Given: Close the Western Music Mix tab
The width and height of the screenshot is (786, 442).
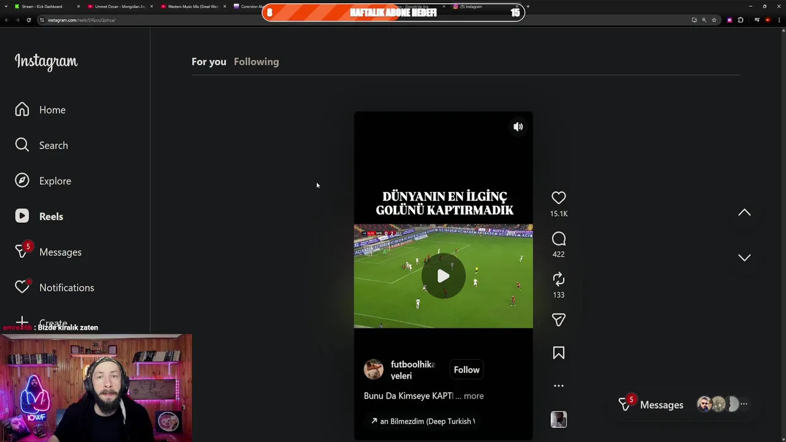Looking at the screenshot, I should click(x=225, y=7).
